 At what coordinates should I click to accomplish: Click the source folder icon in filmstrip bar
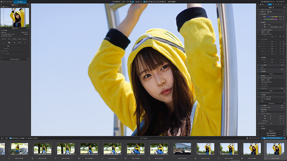[x=11, y=138]
